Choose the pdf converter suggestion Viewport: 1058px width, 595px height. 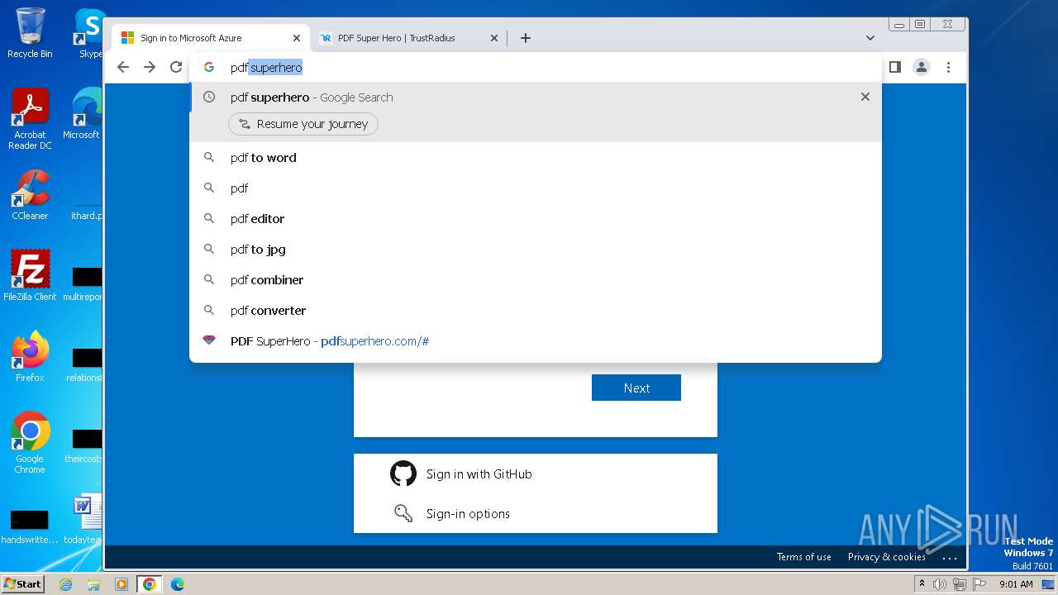coord(536,311)
